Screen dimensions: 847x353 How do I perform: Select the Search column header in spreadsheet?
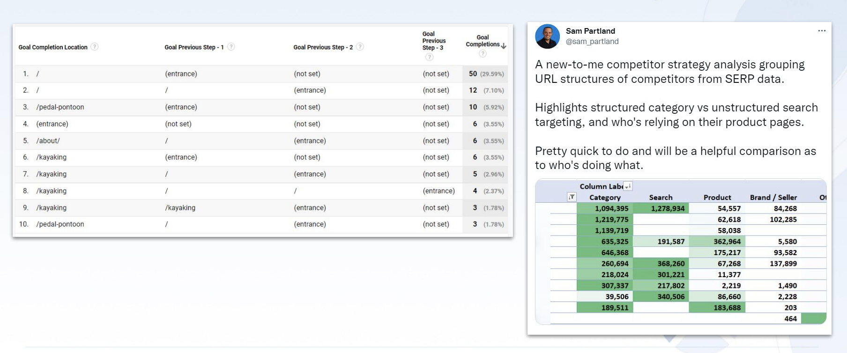tap(661, 198)
